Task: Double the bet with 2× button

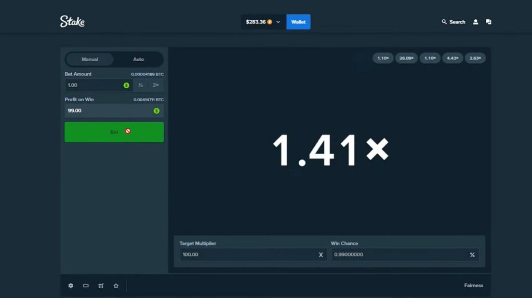Action: (x=156, y=85)
